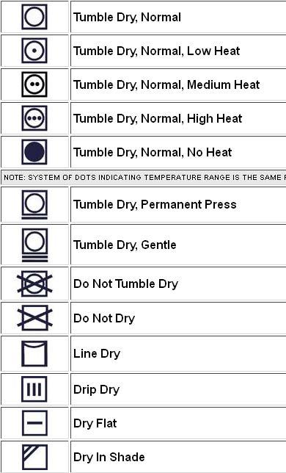Click the Drip Dry three vertical bars icon

(34, 389)
